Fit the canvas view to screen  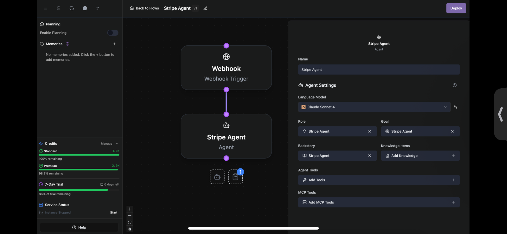click(x=130, y=222)
